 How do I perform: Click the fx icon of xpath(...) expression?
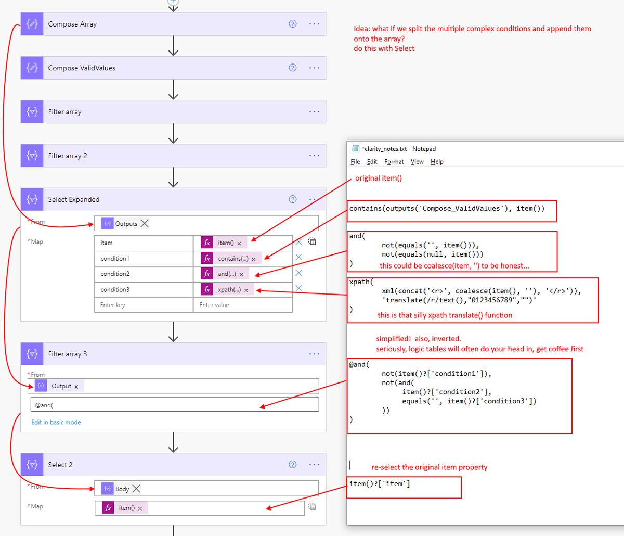pyautogui.click(x=207, y=289)
